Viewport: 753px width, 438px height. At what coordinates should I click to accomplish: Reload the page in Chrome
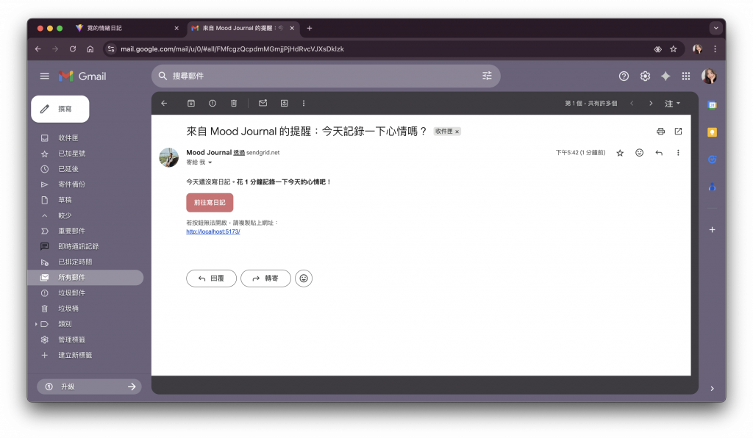(73, 49)
